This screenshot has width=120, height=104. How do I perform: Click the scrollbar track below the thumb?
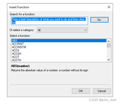(108, 53)
